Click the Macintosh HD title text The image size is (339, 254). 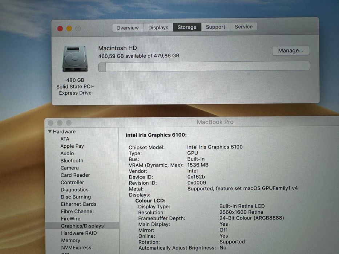tap(118, 48)
